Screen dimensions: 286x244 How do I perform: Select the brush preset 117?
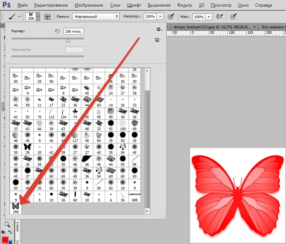tap(75, 137)
